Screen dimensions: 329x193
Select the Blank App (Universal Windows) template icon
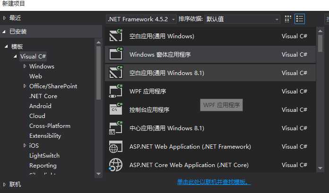(116, 36)
